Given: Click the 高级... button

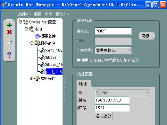Looking at the screenshot, I should [147, 36].
